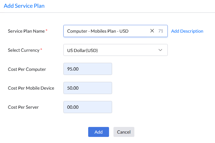Click the Select Currency label
Viewport: 215px width, 143px height.
pos(24,50)
